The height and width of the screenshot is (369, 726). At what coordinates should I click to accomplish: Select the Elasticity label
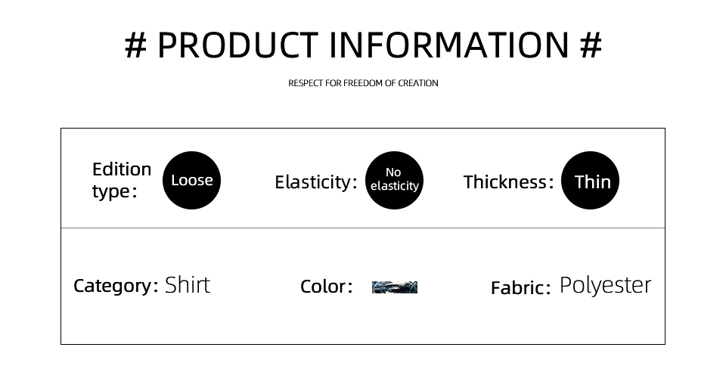coord(316,182)
